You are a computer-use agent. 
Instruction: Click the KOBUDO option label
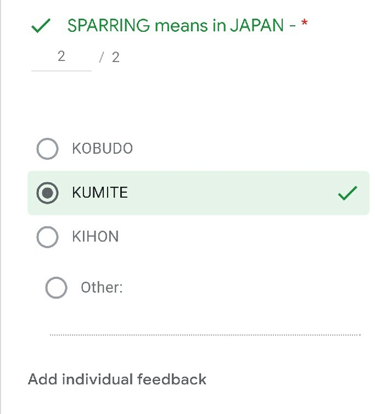click(x=102, y=149)
